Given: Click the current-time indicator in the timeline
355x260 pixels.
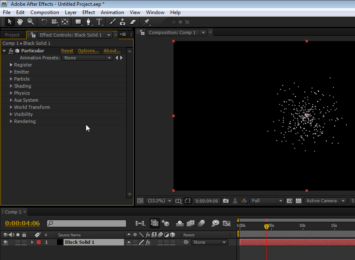Looking at the screenshot, I should coord(266,226).
